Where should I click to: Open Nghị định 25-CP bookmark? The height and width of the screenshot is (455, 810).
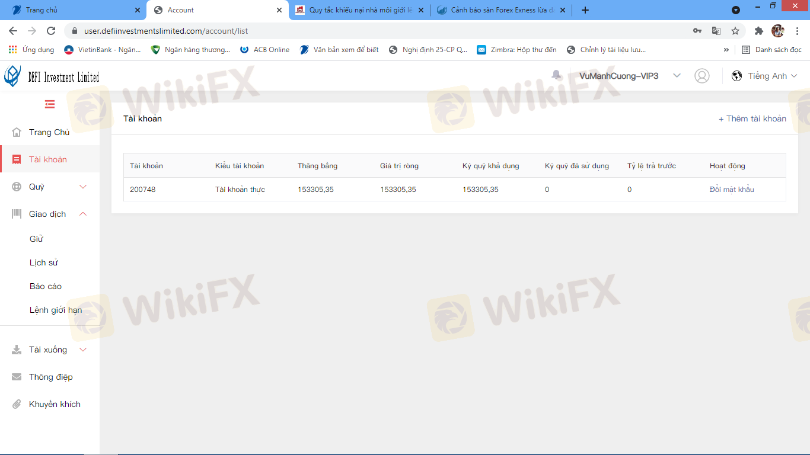point(428,50)
